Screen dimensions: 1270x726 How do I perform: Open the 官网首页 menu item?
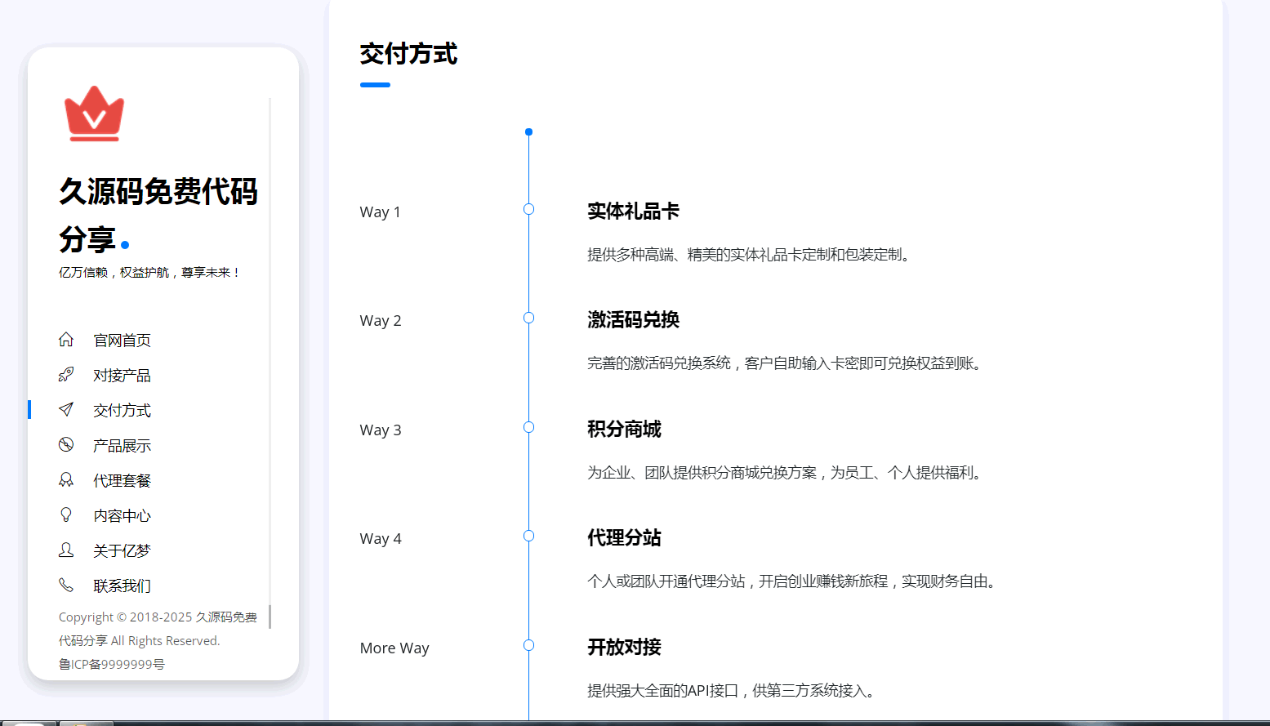click(x=122, y=341)
